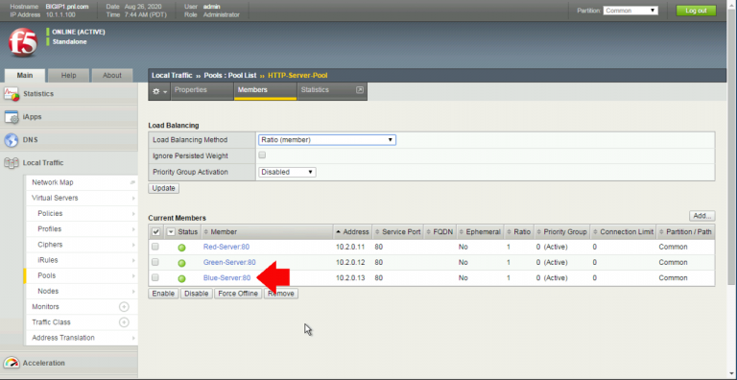Click the plus icon next to Monitors
737x380 pixels.
[x=124, y=307]
